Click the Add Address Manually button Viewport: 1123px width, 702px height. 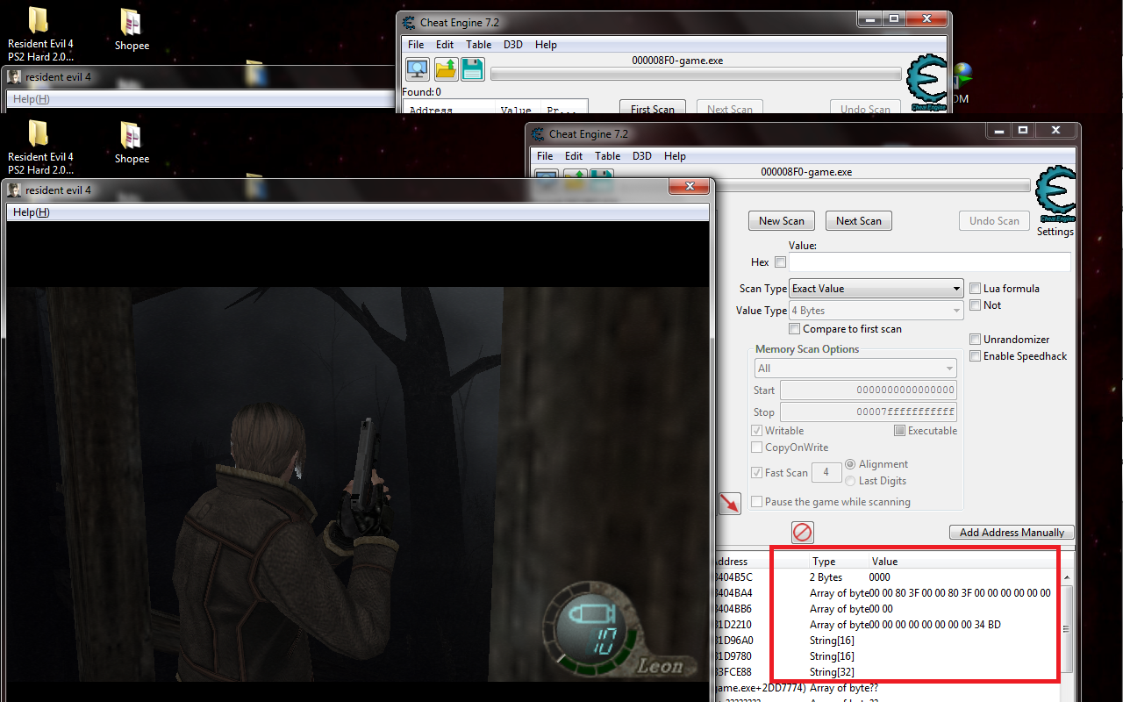pos(1012,533)
